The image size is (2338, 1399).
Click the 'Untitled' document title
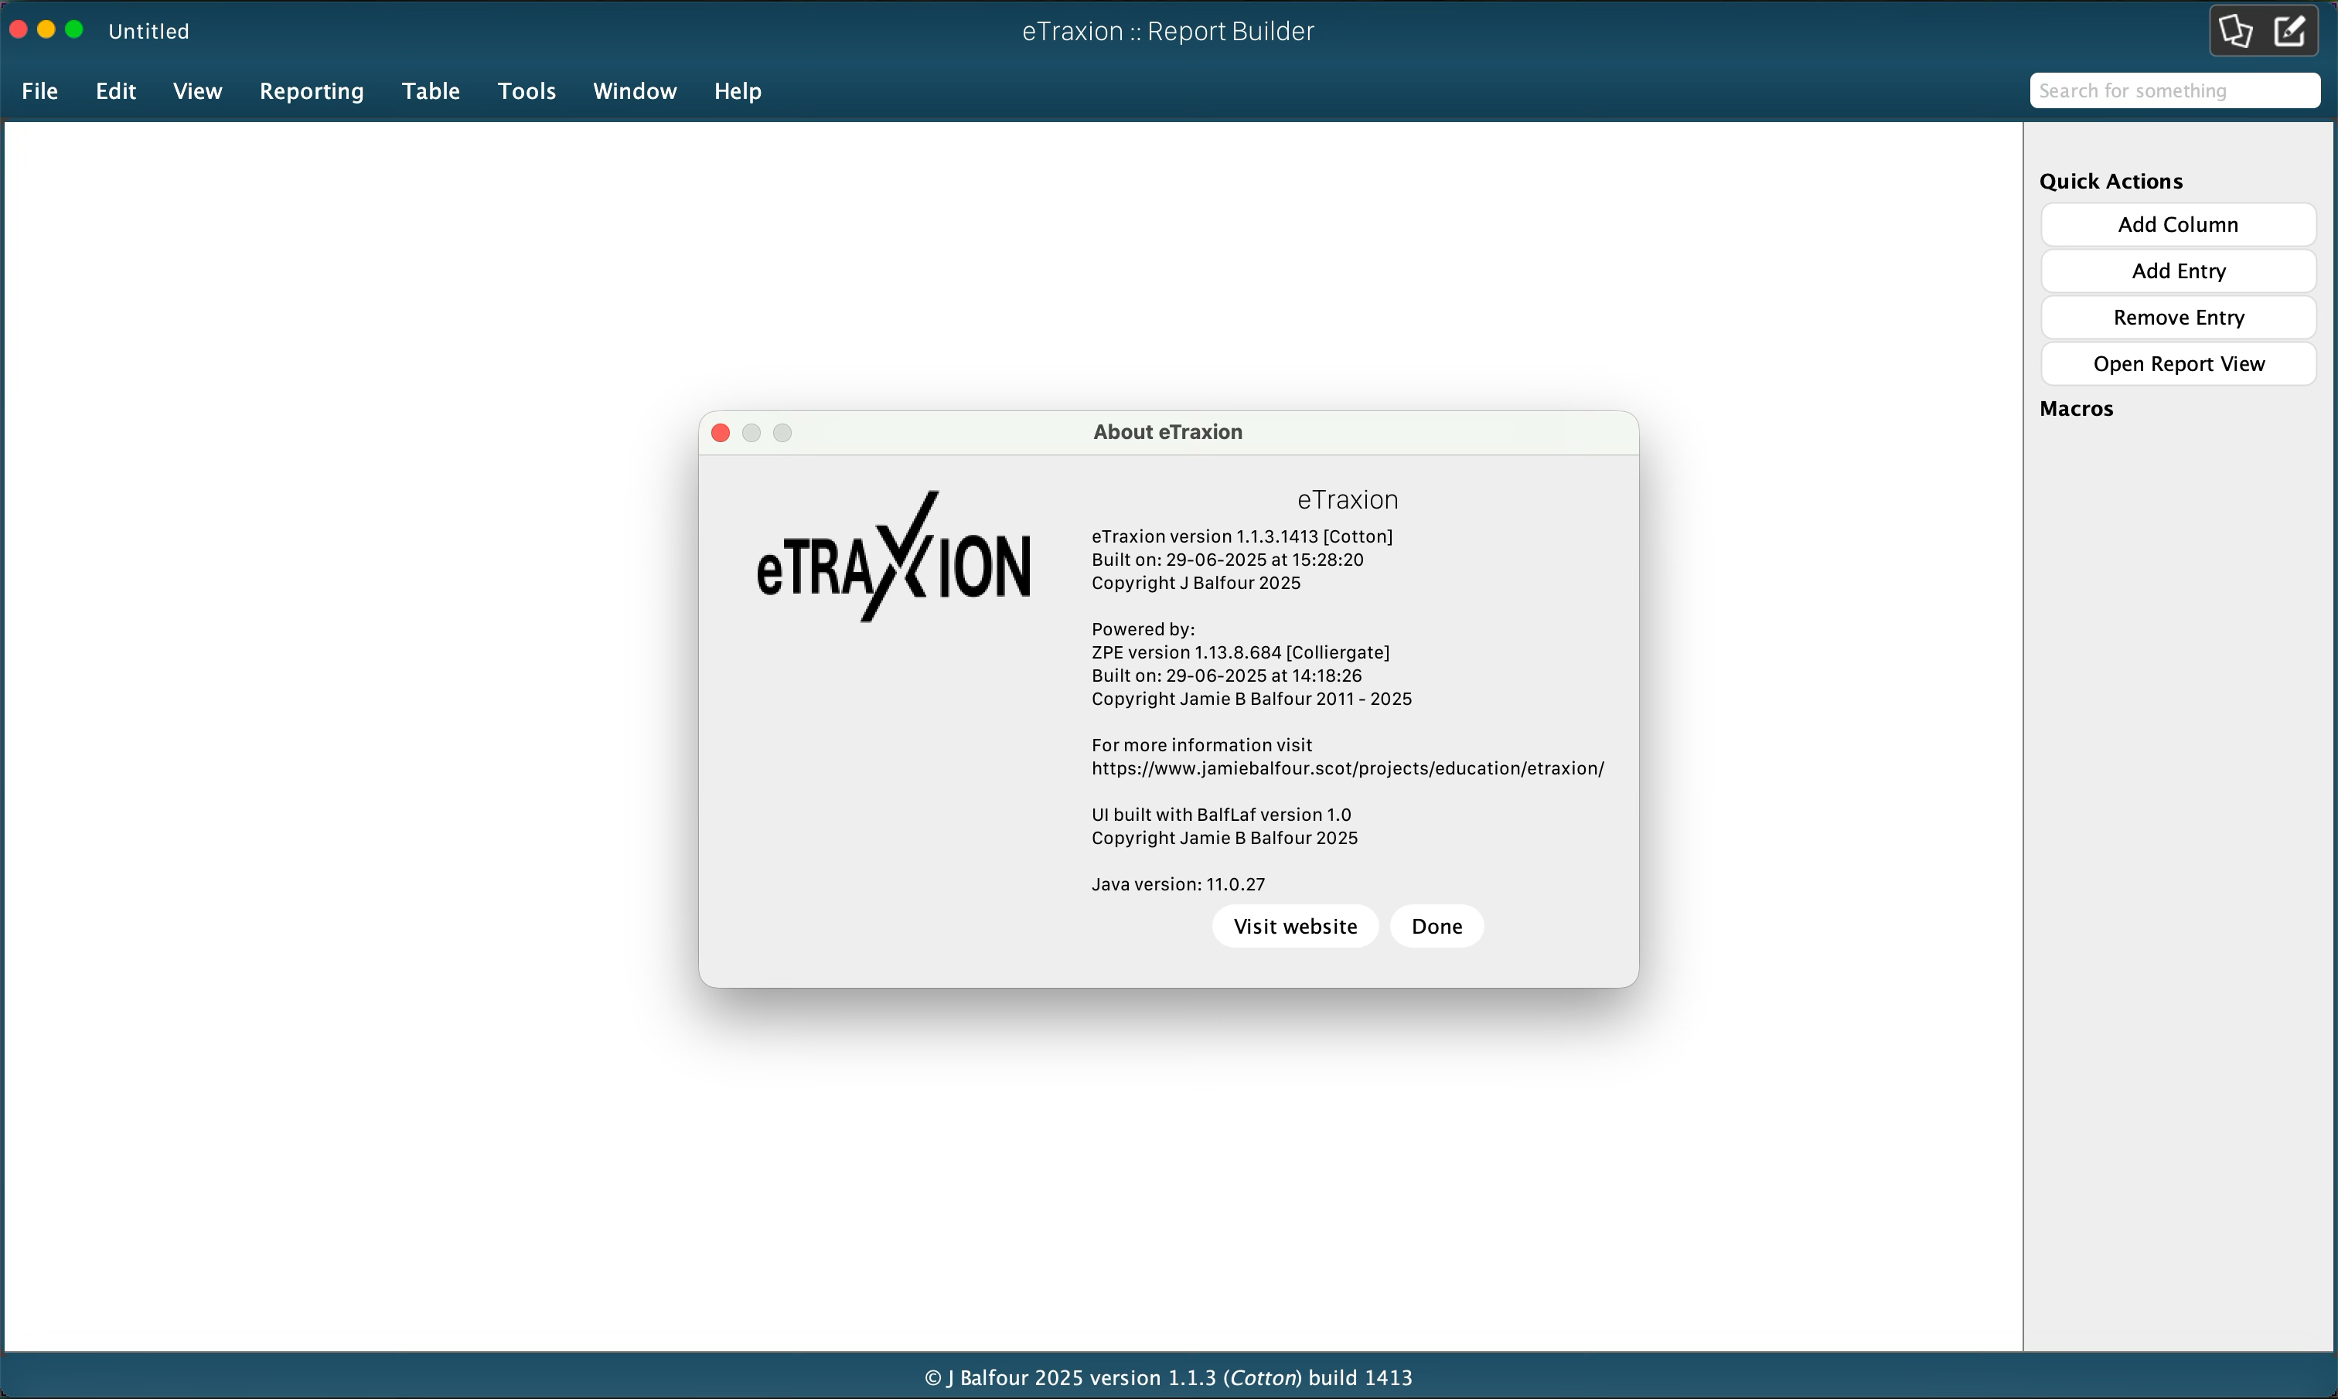point(149,31)
